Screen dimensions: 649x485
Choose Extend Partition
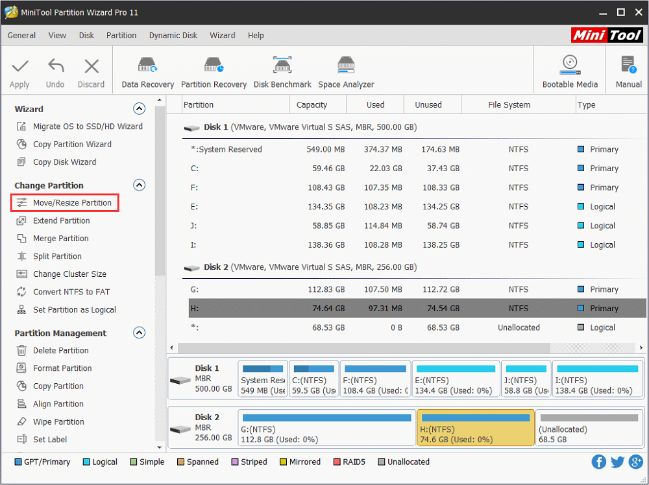(x=53, y=221)
